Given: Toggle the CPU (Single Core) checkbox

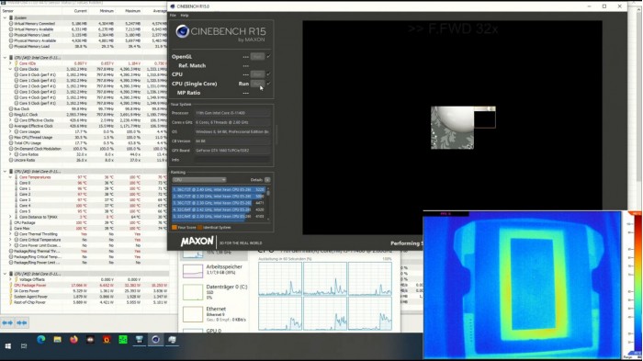Looking at the screenshot, I should (268, 84).
